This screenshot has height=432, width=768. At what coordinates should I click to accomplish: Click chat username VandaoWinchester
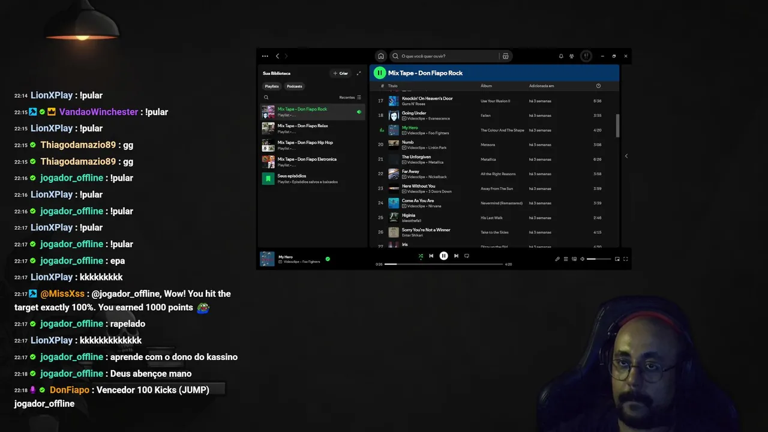pos(98,112)
